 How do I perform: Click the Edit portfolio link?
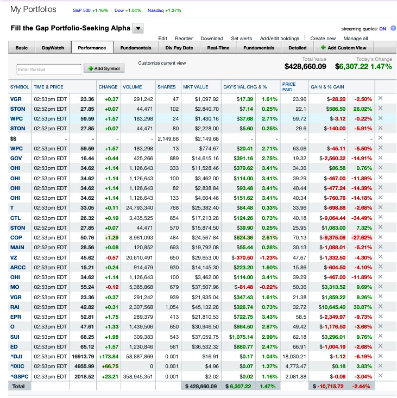pyautogui.click(x=163, y=39)
